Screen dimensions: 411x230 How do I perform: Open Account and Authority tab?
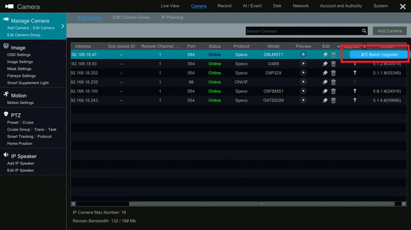(340, 6)
